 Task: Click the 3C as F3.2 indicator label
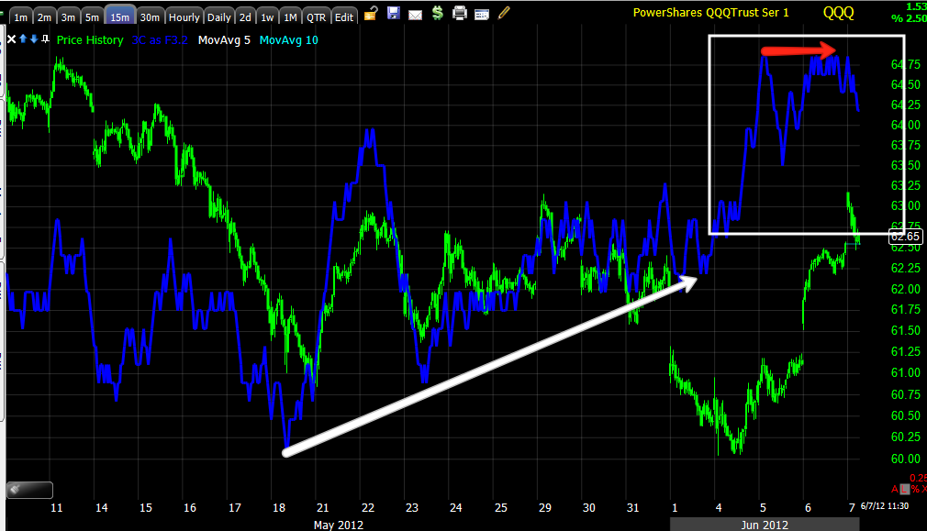pyautogui.click(x=160, y=40)
